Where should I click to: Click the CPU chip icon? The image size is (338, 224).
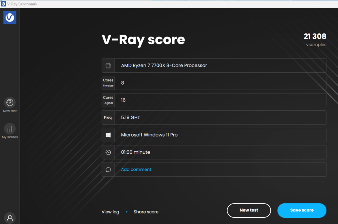pyautogui.click(x=108, y=66)
